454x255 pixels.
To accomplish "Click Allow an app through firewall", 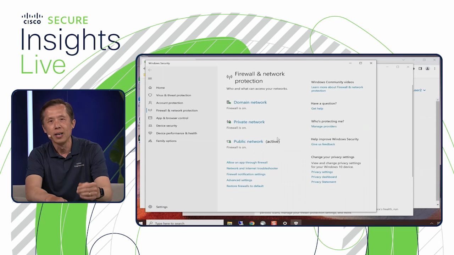I will click(247, 163).
